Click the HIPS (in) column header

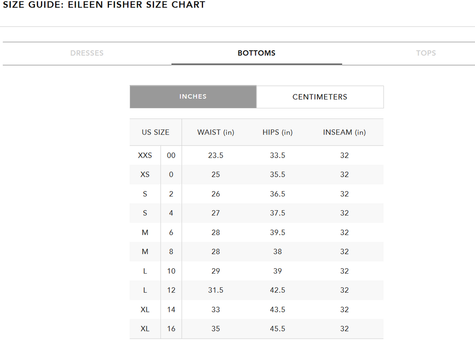click(x=278, y=132)
